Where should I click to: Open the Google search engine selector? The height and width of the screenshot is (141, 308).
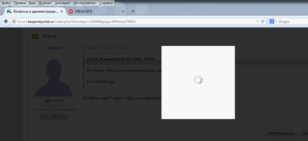(273, 22)
